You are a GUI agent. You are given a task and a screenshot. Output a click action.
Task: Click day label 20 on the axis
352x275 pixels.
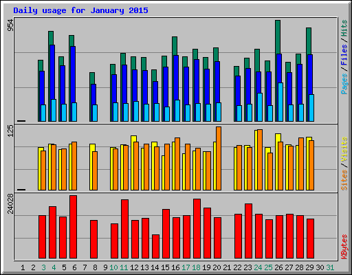[x=217, y=267]
